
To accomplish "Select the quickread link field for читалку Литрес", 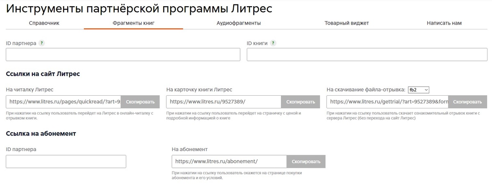I will pos(64,102).
